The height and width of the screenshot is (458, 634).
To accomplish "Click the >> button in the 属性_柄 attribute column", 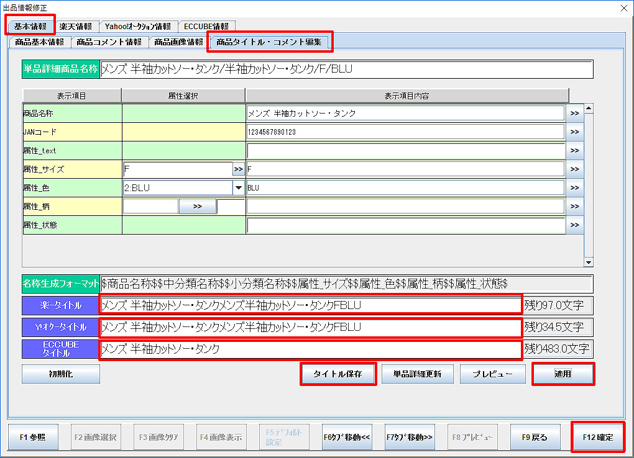I will [197, 207].
